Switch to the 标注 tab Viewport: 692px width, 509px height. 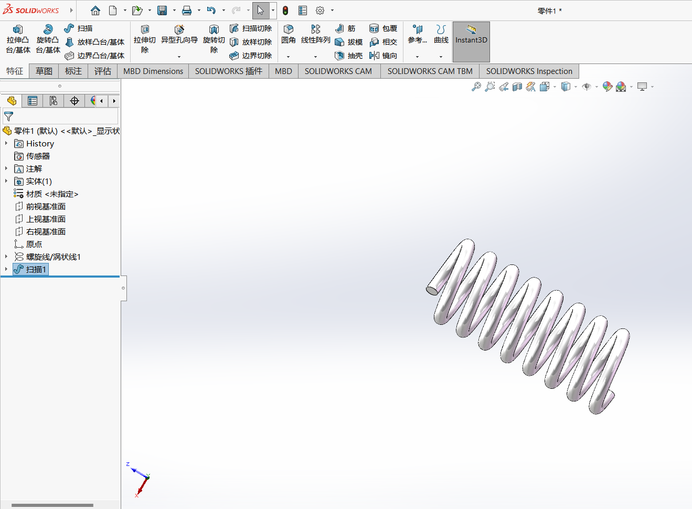coord(73,71)
